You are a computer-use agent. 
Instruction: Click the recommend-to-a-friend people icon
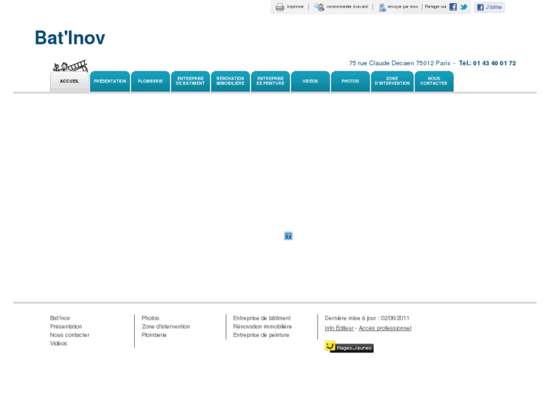pyautogui.click(x=319, y=7)
